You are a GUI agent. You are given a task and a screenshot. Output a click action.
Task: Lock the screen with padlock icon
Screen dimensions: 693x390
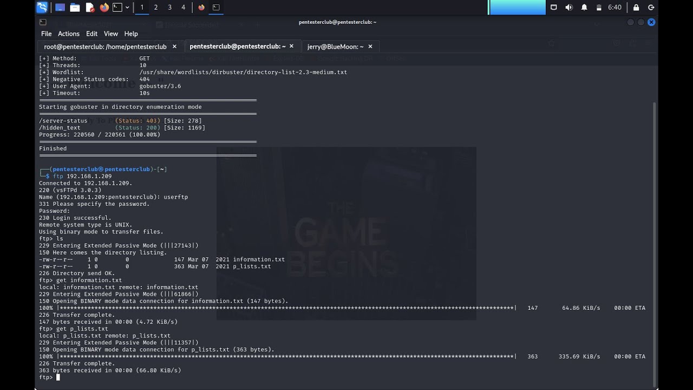point(636,8)
